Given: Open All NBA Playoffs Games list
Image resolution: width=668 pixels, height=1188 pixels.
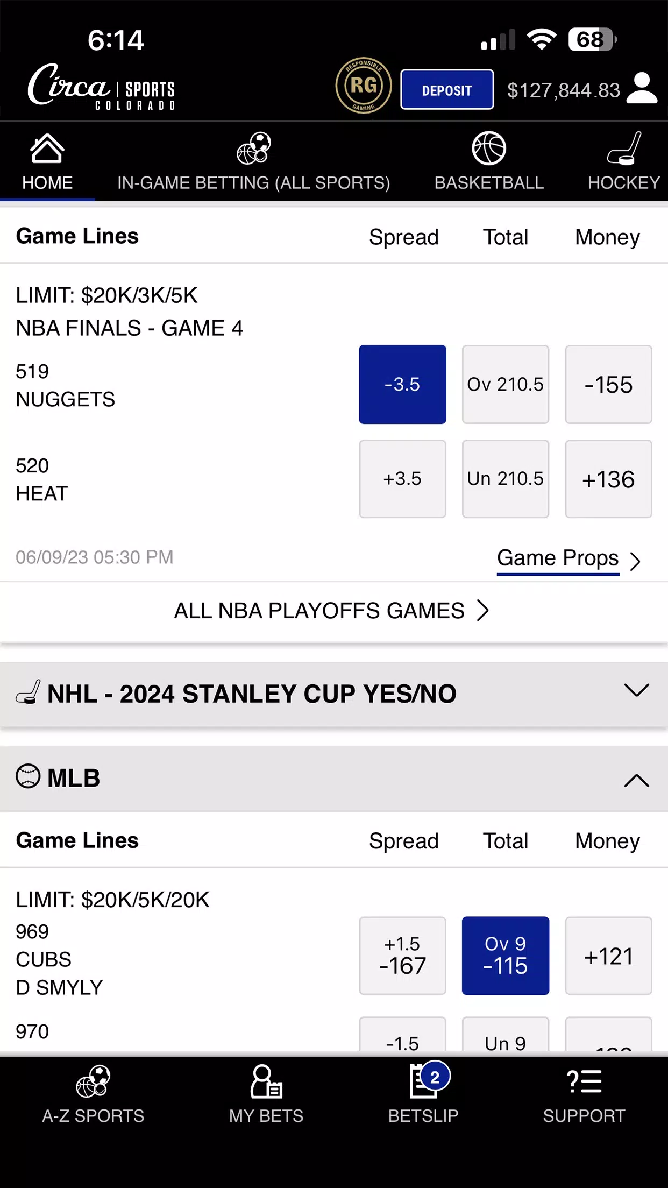Looking at the screenshot, I should (331, 611).
